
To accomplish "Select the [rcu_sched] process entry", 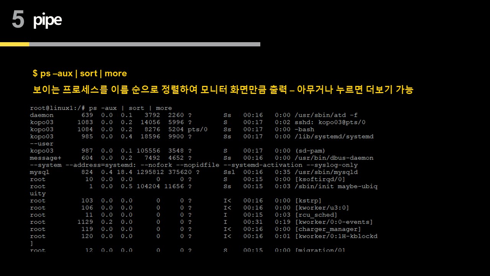I will coord(316,215).
